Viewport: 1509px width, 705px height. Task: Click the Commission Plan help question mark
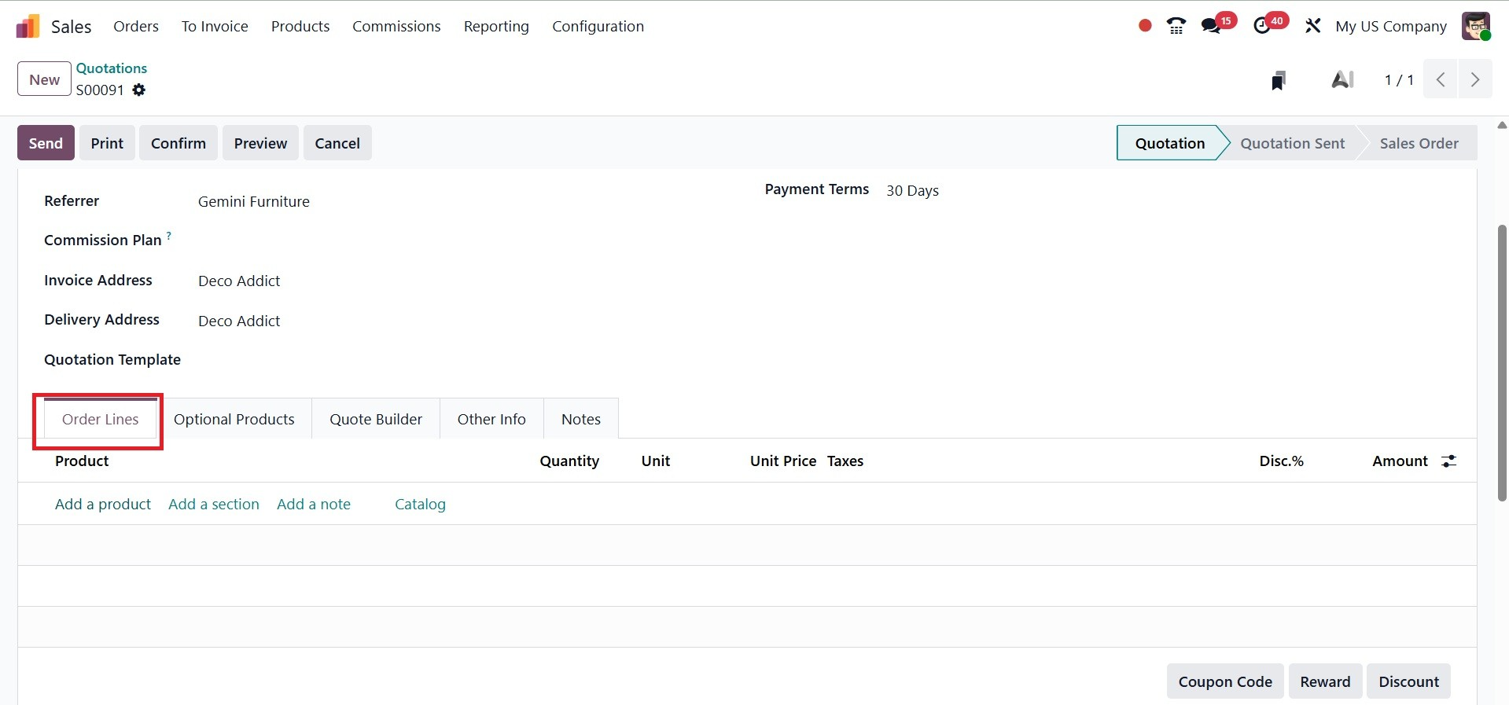coord(168,235)
